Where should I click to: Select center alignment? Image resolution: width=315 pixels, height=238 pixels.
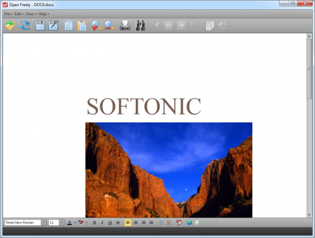click(136, 223)
